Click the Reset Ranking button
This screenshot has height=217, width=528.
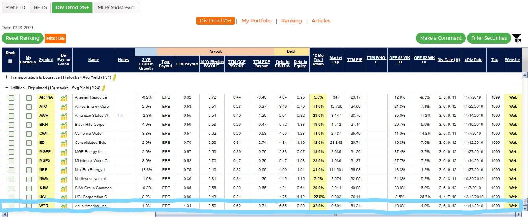pyautogui.click(x=22, y=38)
